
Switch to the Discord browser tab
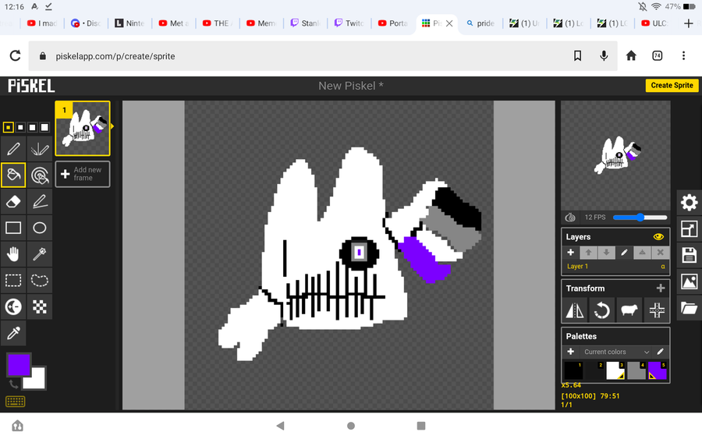[x=86, y=23]
